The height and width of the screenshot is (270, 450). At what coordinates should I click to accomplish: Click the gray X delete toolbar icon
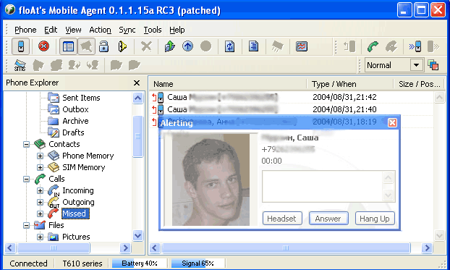(x=146, y=46)
